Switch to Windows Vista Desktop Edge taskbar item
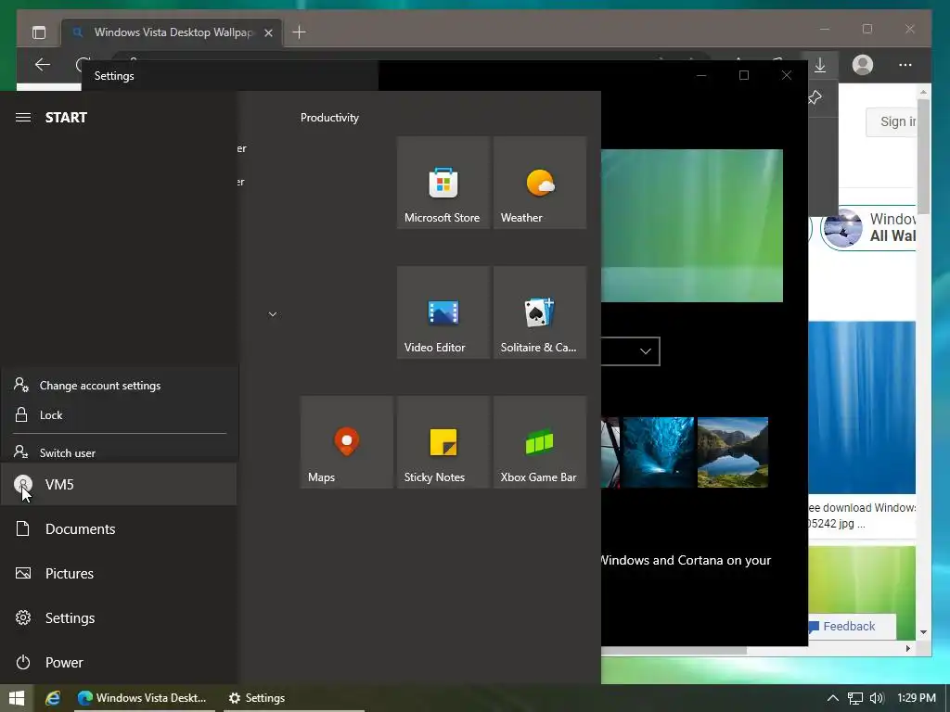Image resolution: width=950 pixels, height=712 pixels. click(144, 698)
